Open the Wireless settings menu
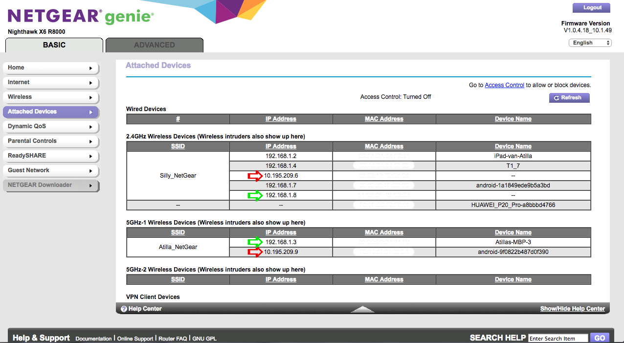This screenshot has width=624, height=343. pyautogui.click(x=50, y=97)
